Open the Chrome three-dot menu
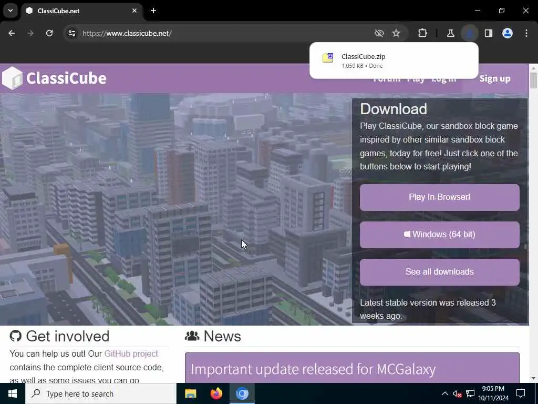This screenshot has width=538, height=404. [x=526, y=33]
